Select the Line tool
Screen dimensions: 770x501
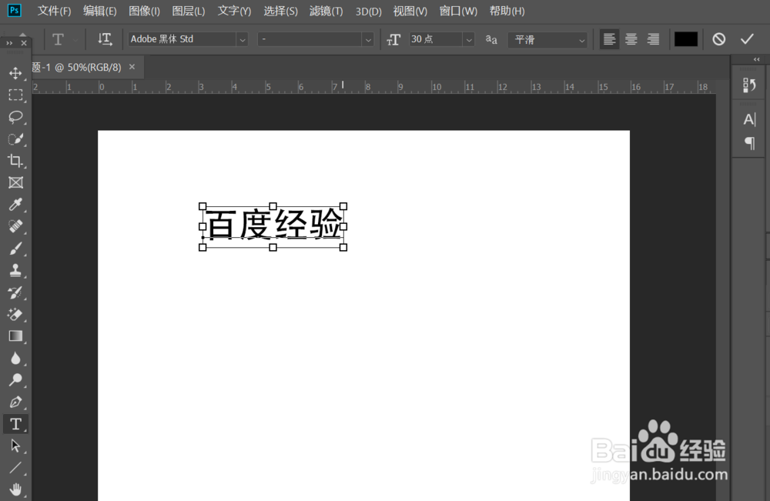pos(15,468)
